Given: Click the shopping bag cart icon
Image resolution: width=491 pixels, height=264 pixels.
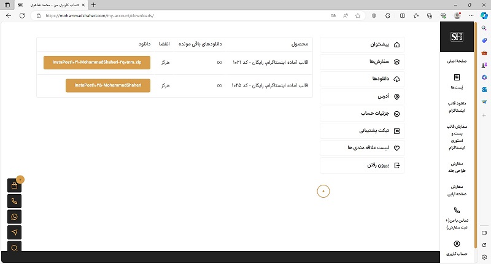Looking at the screenshot, I should coord(15,185).
